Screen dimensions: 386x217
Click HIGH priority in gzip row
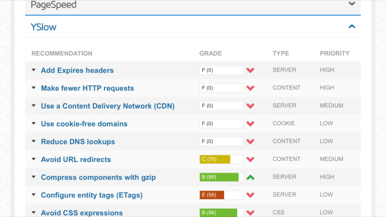point(327,177)
